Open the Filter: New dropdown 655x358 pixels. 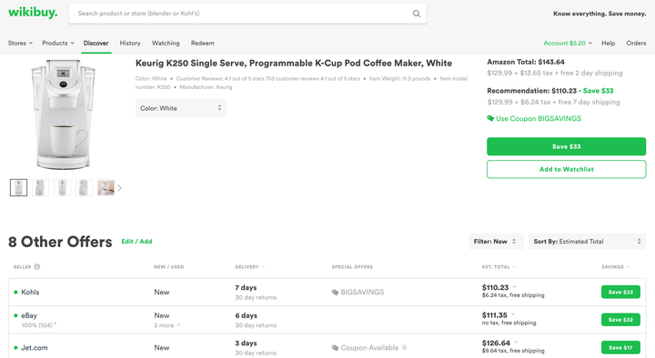(x=496, y=242)
